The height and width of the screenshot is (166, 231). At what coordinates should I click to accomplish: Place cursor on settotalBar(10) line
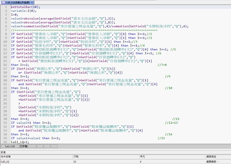click(x=25, y=7)
